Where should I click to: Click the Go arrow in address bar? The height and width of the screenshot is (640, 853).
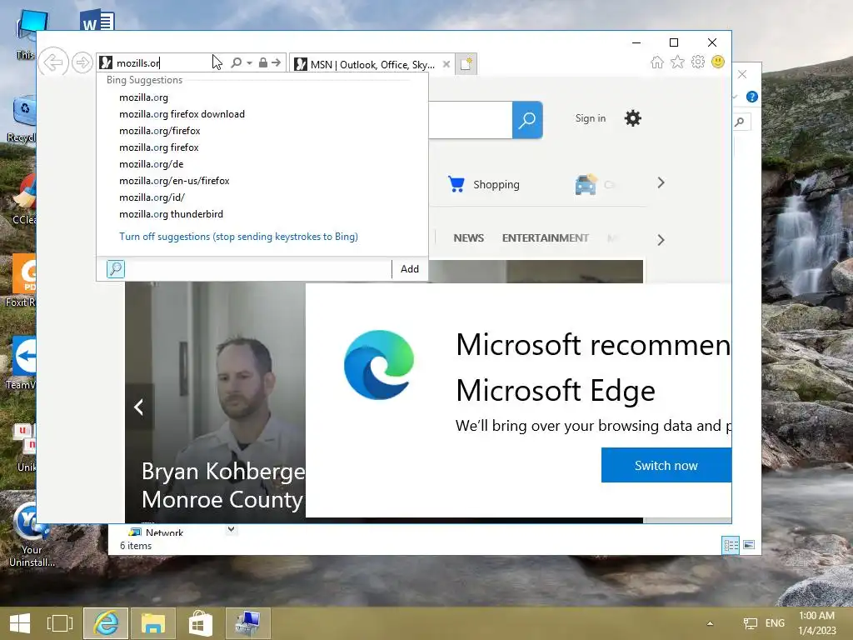[277, 62]
